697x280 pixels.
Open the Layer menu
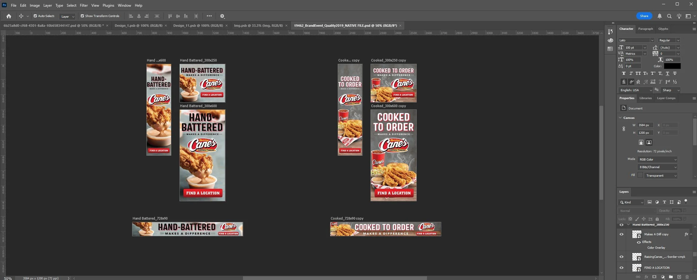(x=48, y=5)
